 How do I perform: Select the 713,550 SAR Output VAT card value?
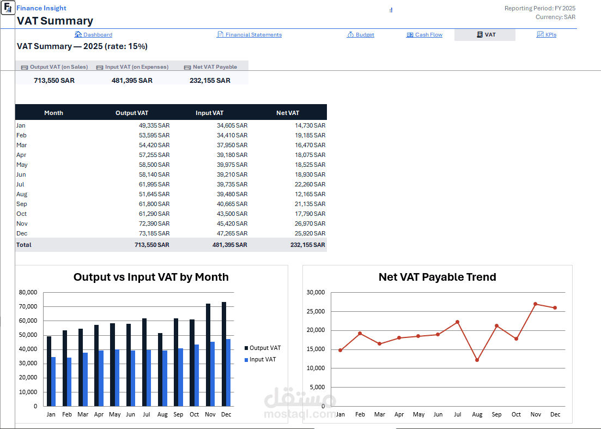tap(54, 81)
